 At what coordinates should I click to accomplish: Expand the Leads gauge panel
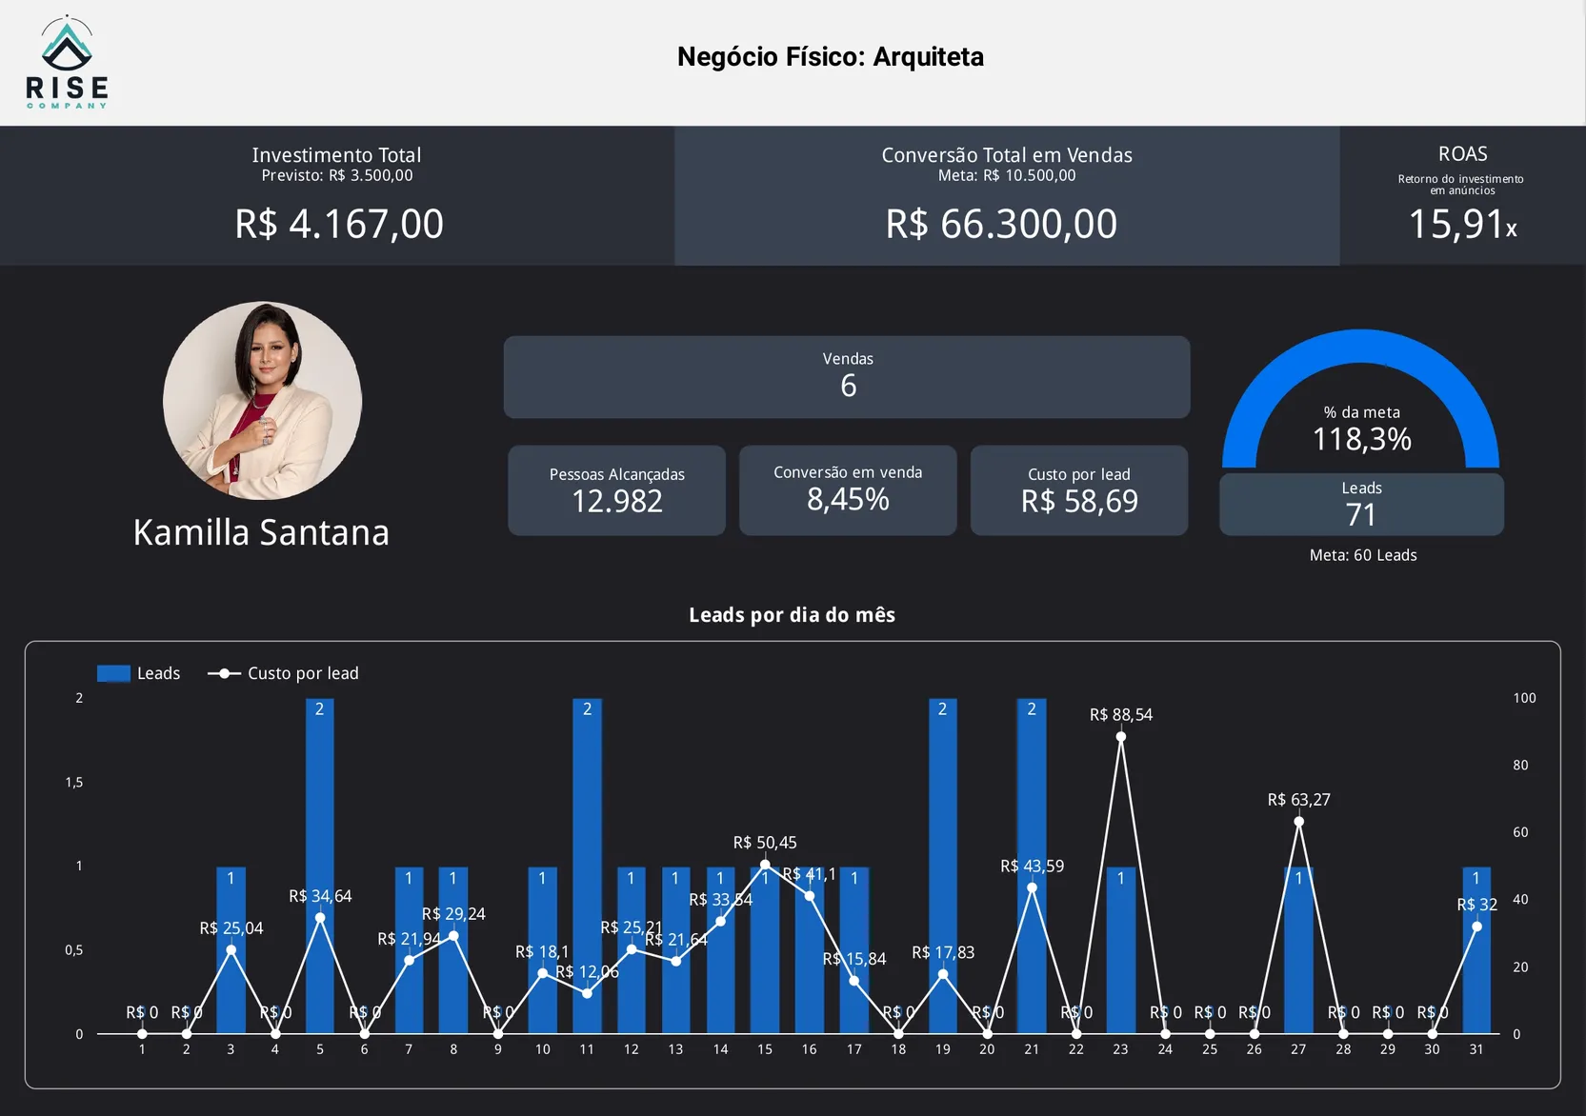tap(1360, 409)
